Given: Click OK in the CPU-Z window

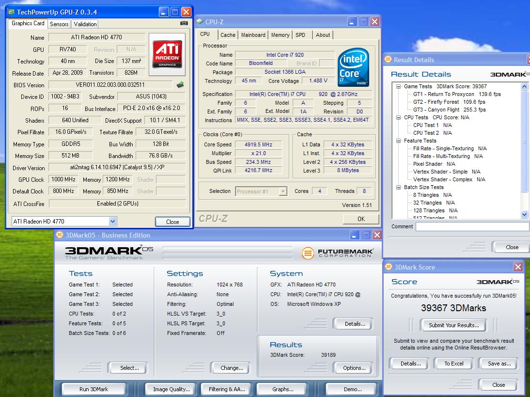Looking at the screenshot, I should [x=361, y=219].
